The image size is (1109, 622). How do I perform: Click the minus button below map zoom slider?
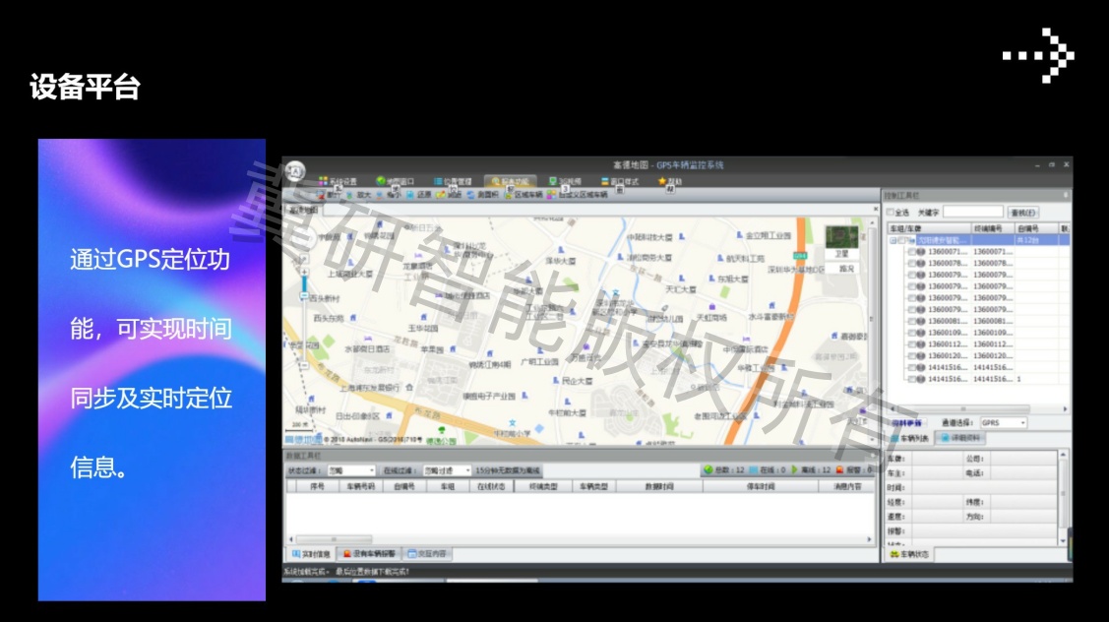click(x=304, y=366)
